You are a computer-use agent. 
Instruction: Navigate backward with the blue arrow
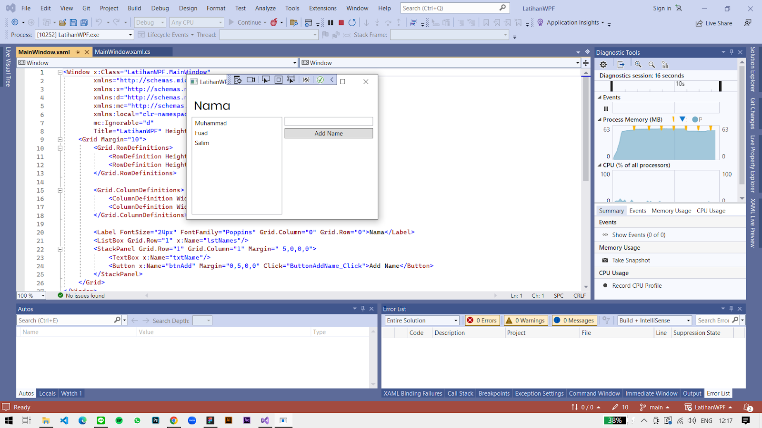coord(15,22)
